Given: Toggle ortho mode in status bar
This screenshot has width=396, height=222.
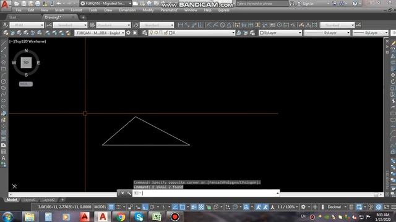Looking at the screenshot, I should [145, 207].
